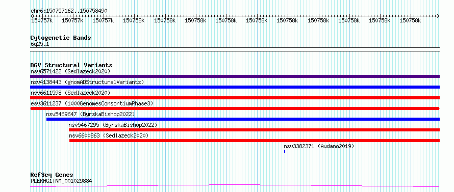The image size is (454, 192).
Task: Click the 6q25.1 cytogenetic band label
Action: tap(40, 44)
